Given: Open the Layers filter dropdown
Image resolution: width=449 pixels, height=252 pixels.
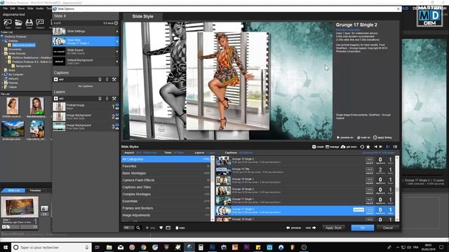Looking at the screenshot, I should 210,153.
